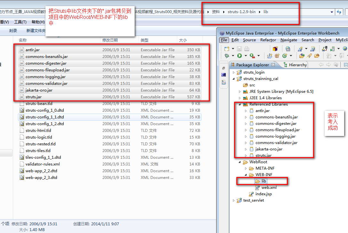The image size is (348, 233).
Task: Sort files by 修改日期 column header
Action: [110, 40]
